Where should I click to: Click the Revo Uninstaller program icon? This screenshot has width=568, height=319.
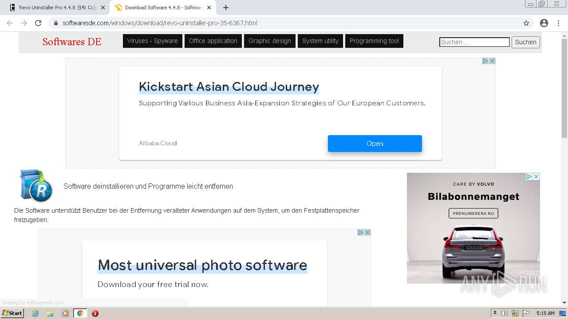[x=36, y=186]
